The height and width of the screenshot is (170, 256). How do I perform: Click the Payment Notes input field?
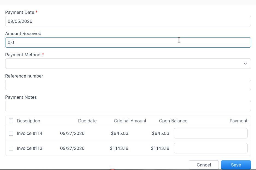(x=128, y=106)
